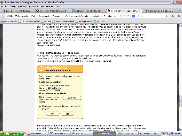
Task: Switch to 'Service d'hébergement mutuali...' tab
Action: pos(18,11)
